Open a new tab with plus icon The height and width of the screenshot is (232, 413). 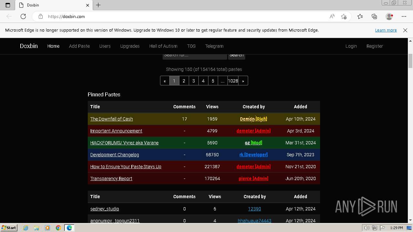(98, 5)
